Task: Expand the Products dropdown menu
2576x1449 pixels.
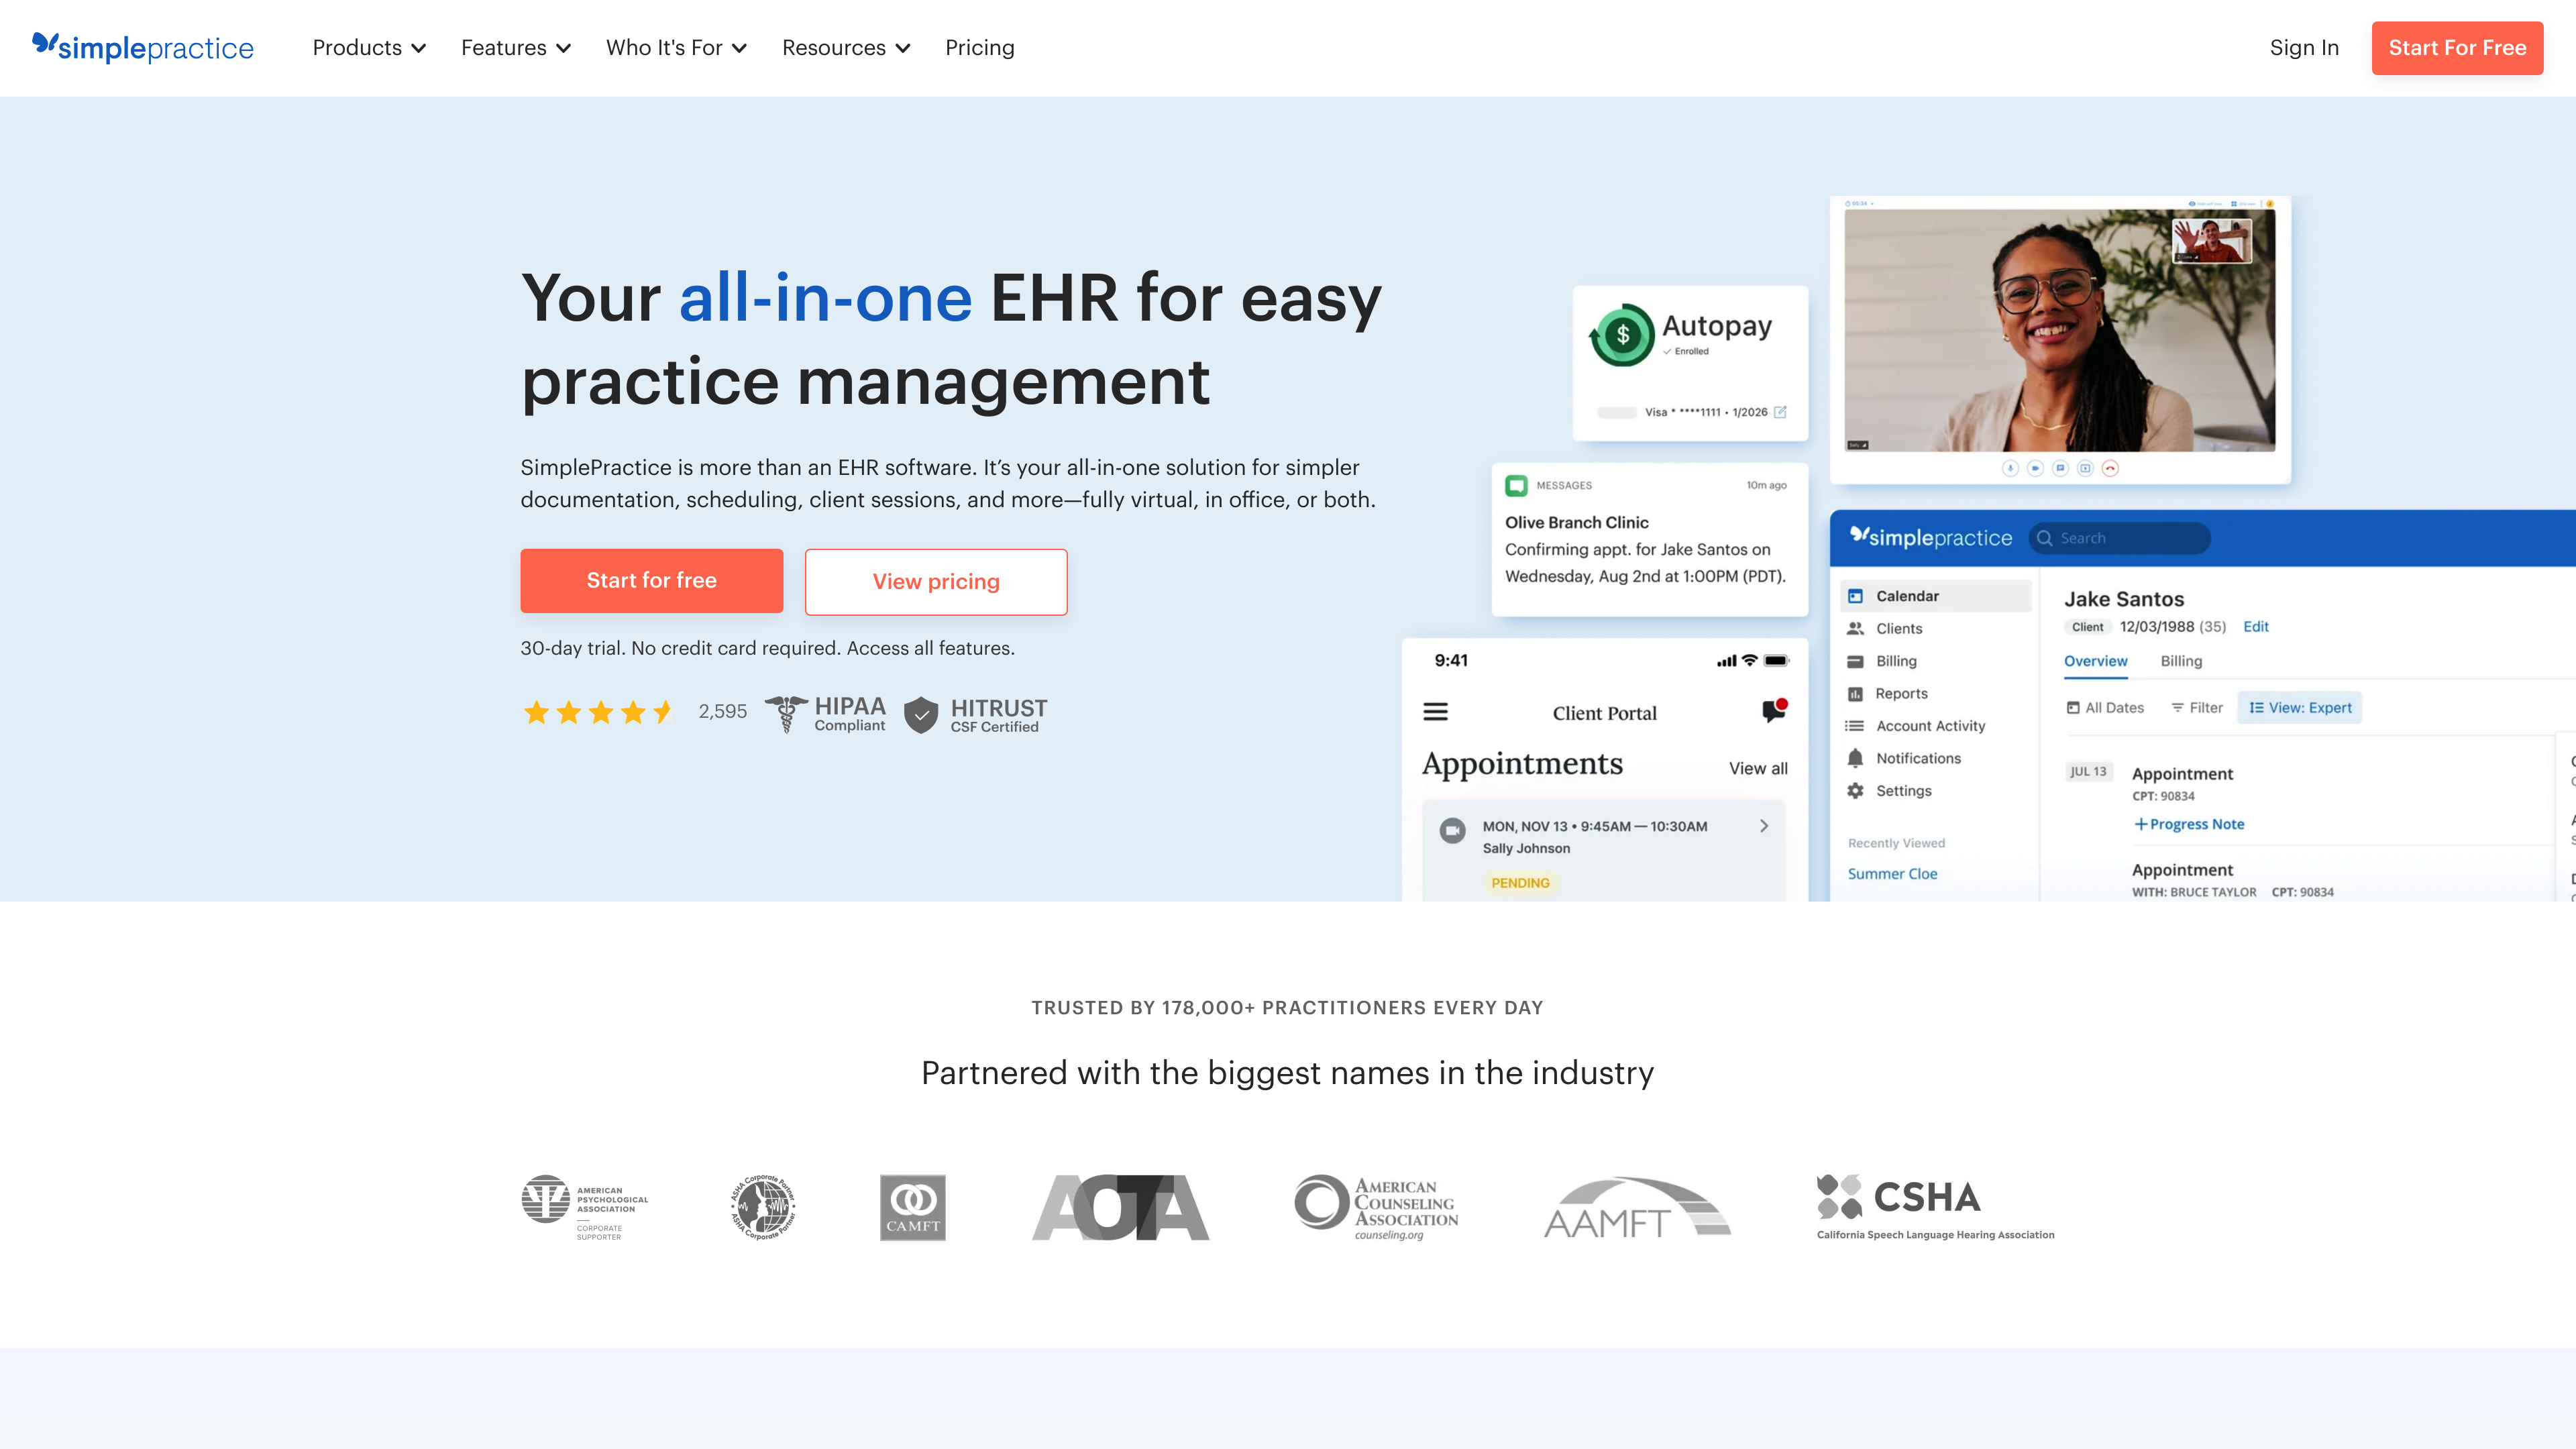Action: [368, 48]
